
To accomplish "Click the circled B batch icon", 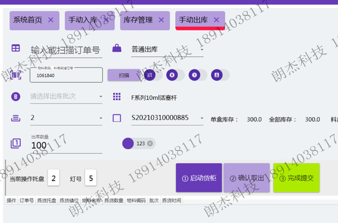I will 16,96.
